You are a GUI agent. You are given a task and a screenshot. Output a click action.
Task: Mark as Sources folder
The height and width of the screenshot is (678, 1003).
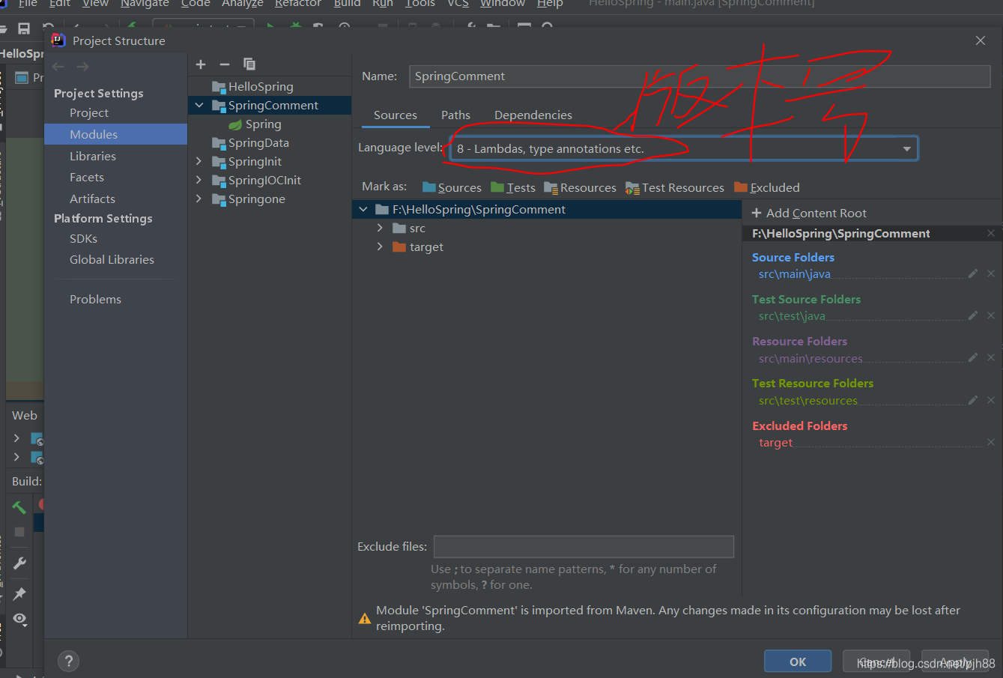[452, 187]
